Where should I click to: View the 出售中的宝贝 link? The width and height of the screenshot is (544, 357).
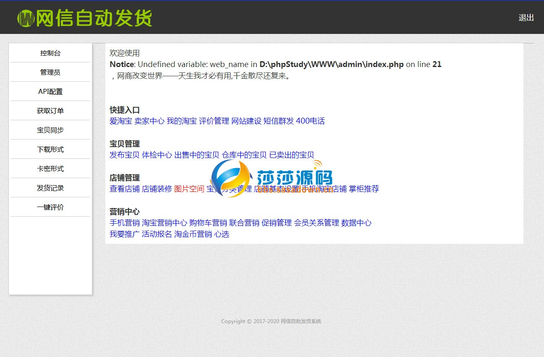click(197, 155)
